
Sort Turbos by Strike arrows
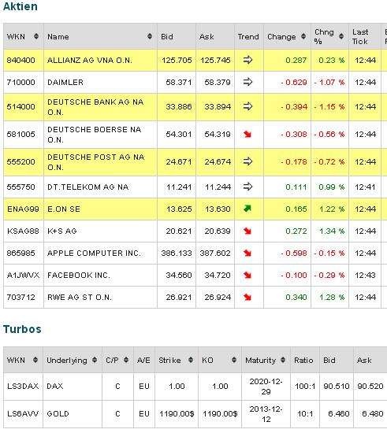coord(191,360)
